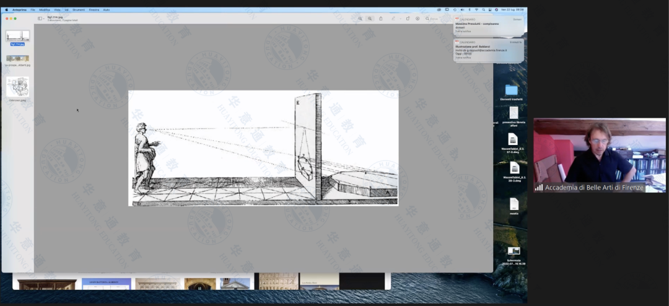Zoom out with the minus magnifier icon
Screen dimensions: 669x306
click(360, 19)
